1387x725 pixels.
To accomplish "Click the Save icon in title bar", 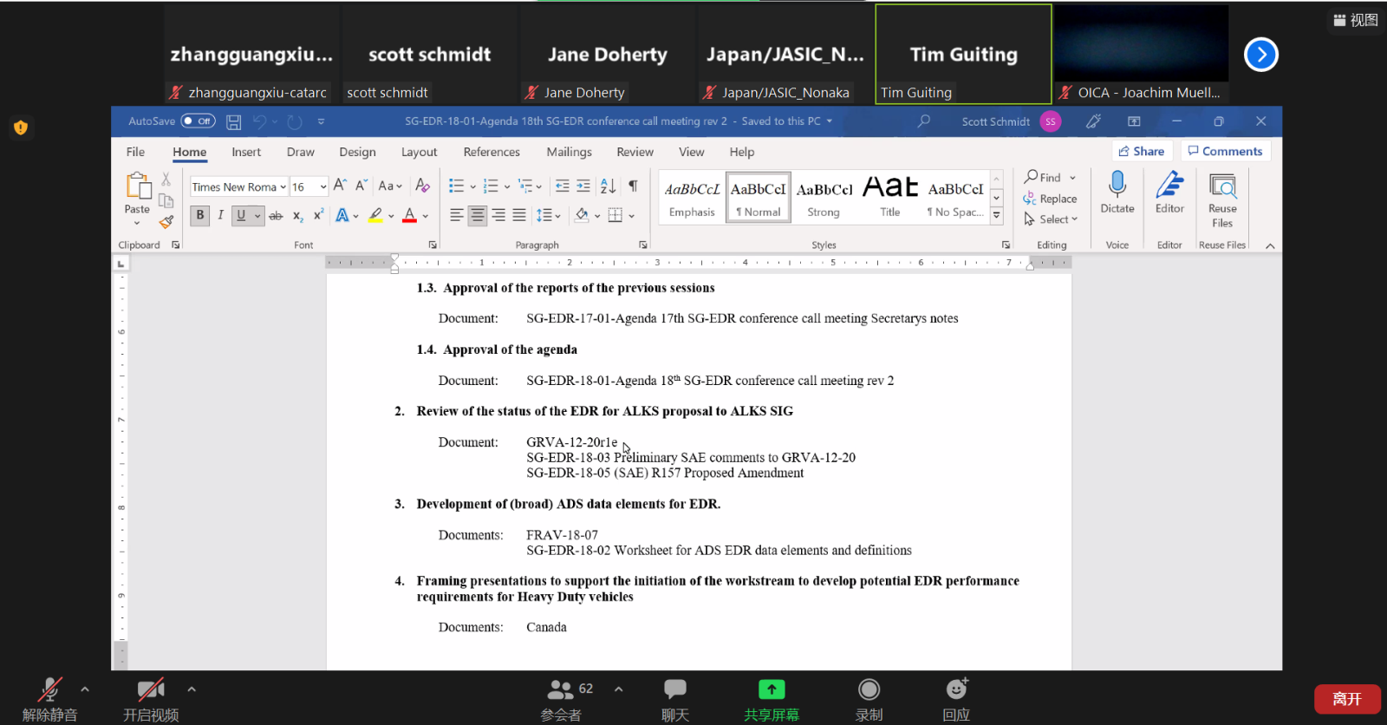I will pyautogui.click(x=233, y=121).
